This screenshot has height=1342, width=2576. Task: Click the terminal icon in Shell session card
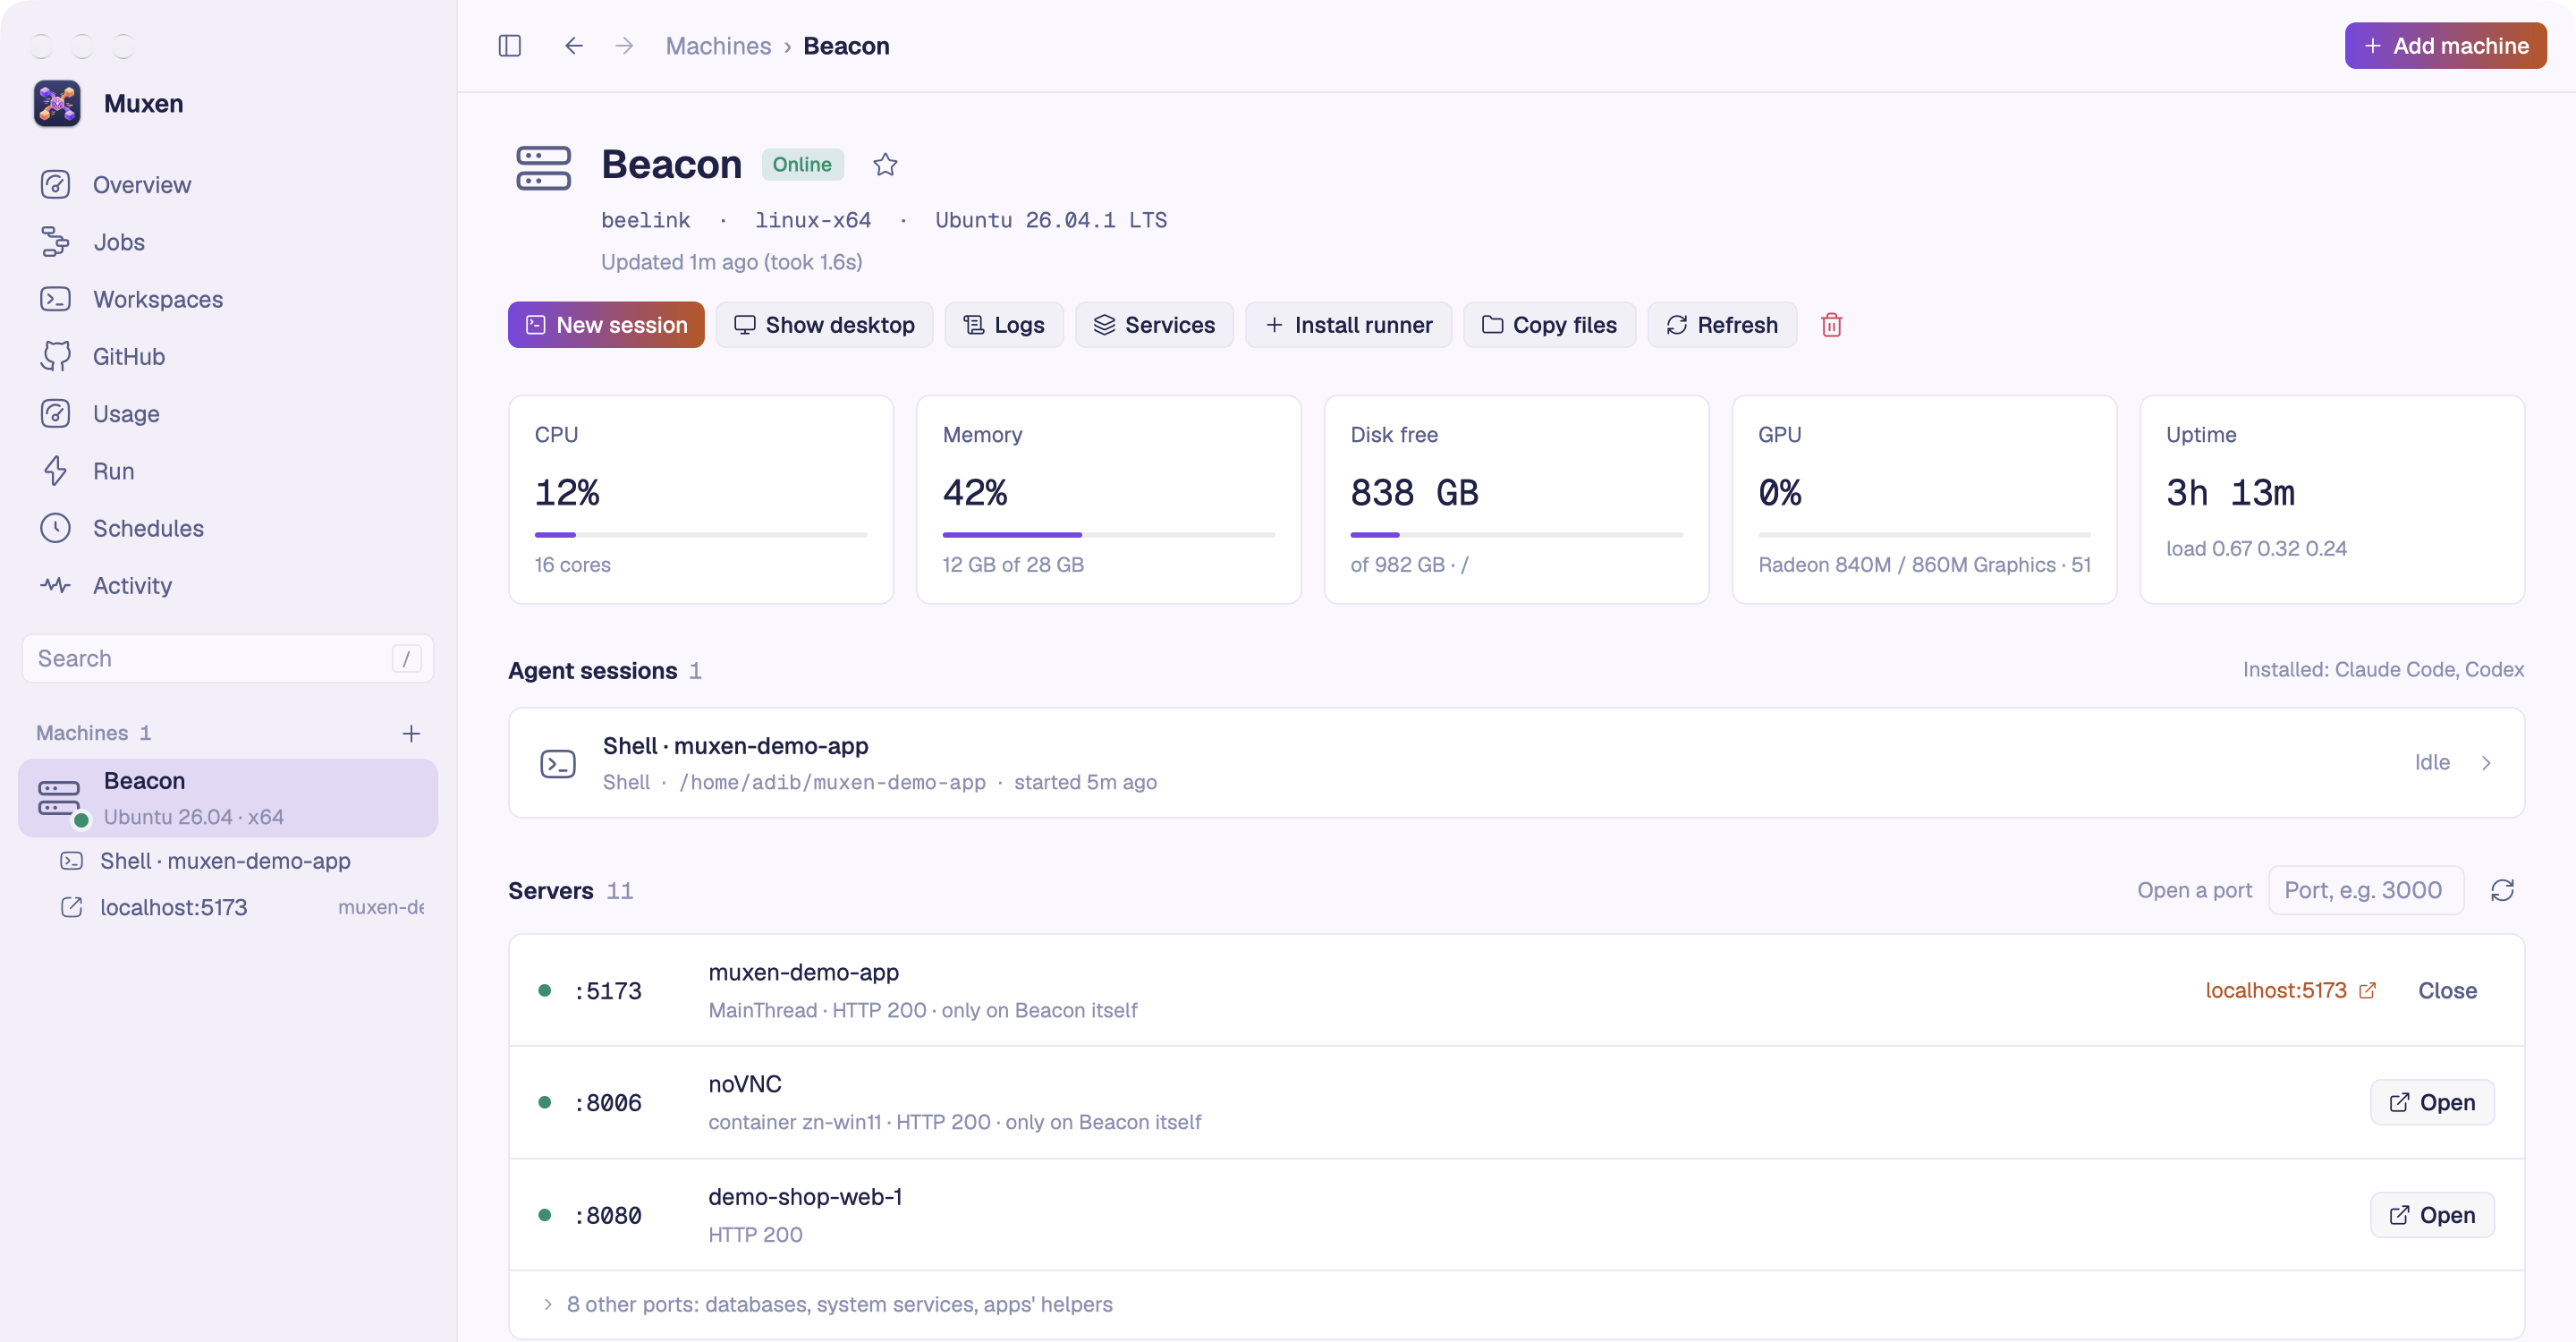tap(558, 763)
